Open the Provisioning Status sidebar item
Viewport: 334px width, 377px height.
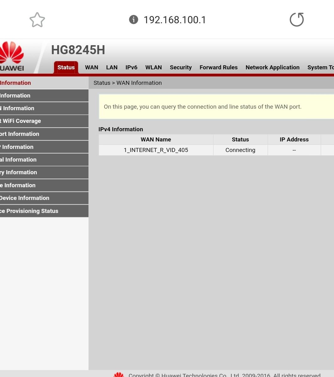point(44,211)
